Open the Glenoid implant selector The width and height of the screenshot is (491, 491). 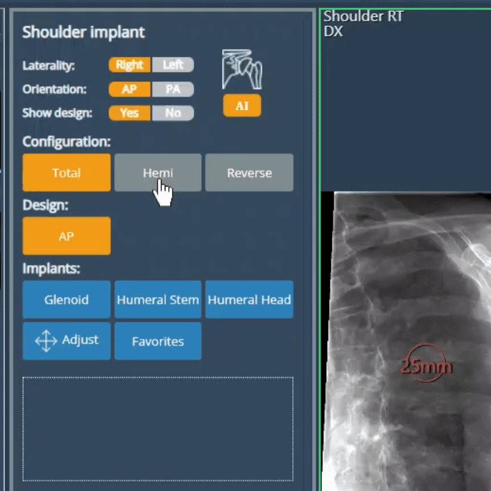click(x=66, y=299)
